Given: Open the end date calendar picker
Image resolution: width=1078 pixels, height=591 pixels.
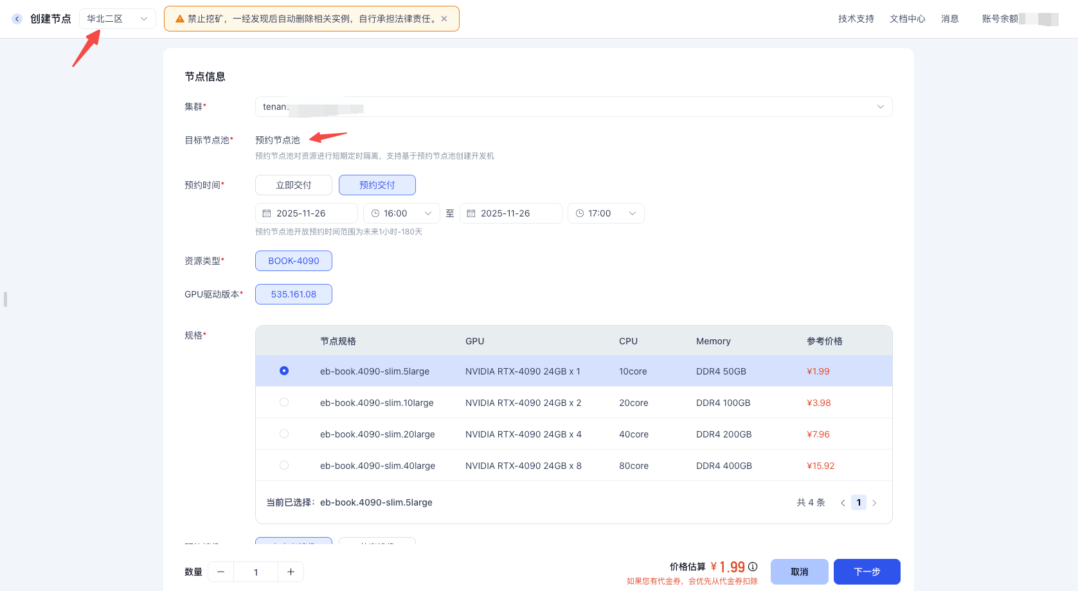Looking at the screenshot, I should coord(511,213).
